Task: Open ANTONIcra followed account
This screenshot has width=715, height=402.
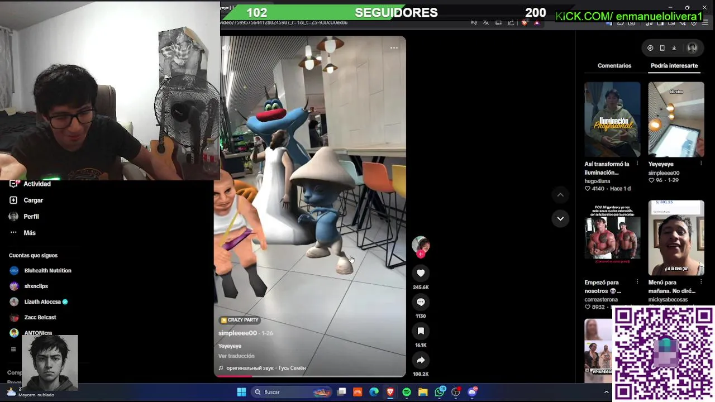Action: (31, 333)
